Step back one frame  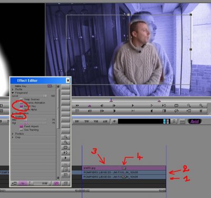[x=102, y=106]
